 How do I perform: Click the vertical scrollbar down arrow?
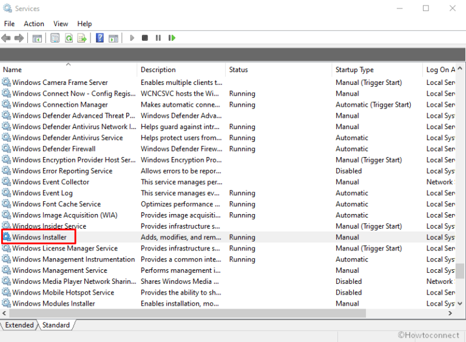click(460, 303)
